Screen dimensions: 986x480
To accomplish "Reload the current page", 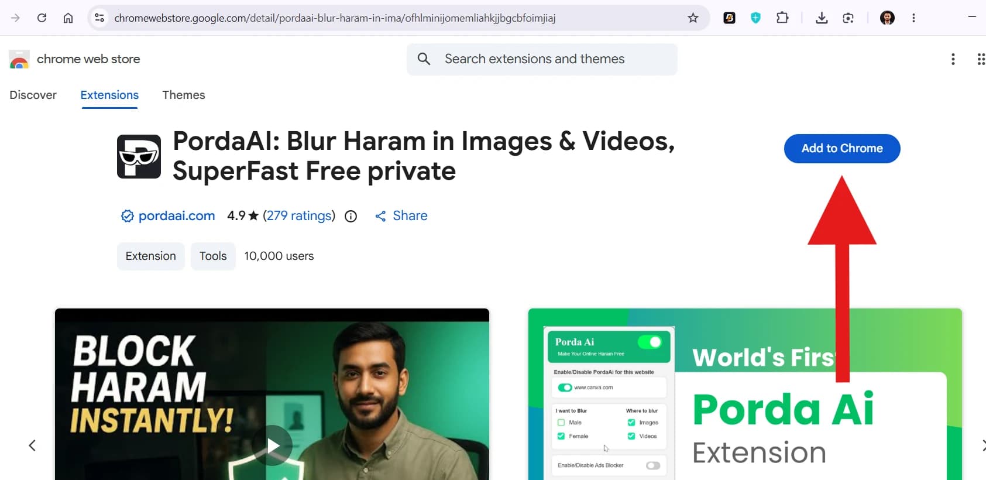I will (x=42, y=18).
